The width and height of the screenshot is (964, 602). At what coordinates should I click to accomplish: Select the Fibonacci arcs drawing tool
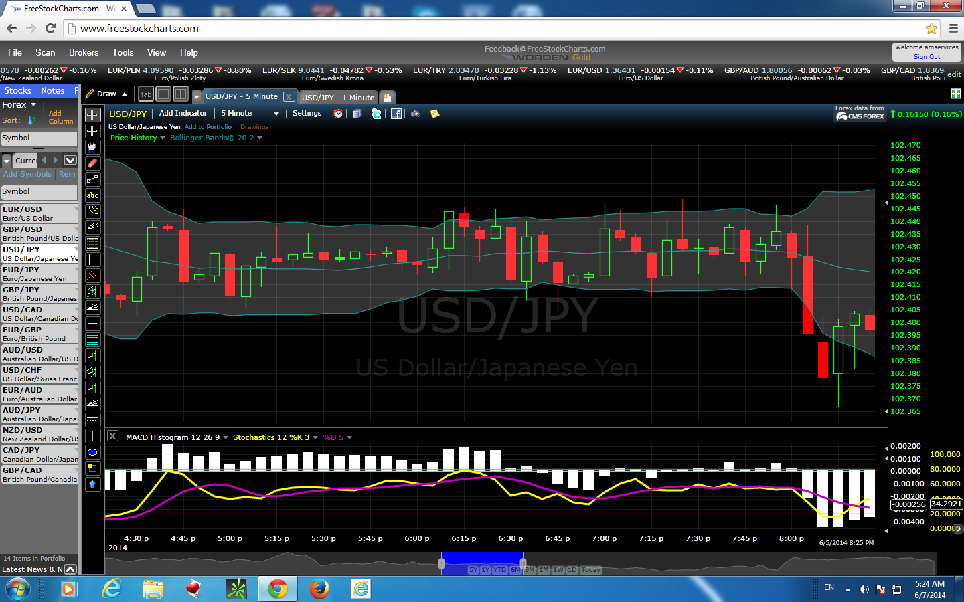92,211
